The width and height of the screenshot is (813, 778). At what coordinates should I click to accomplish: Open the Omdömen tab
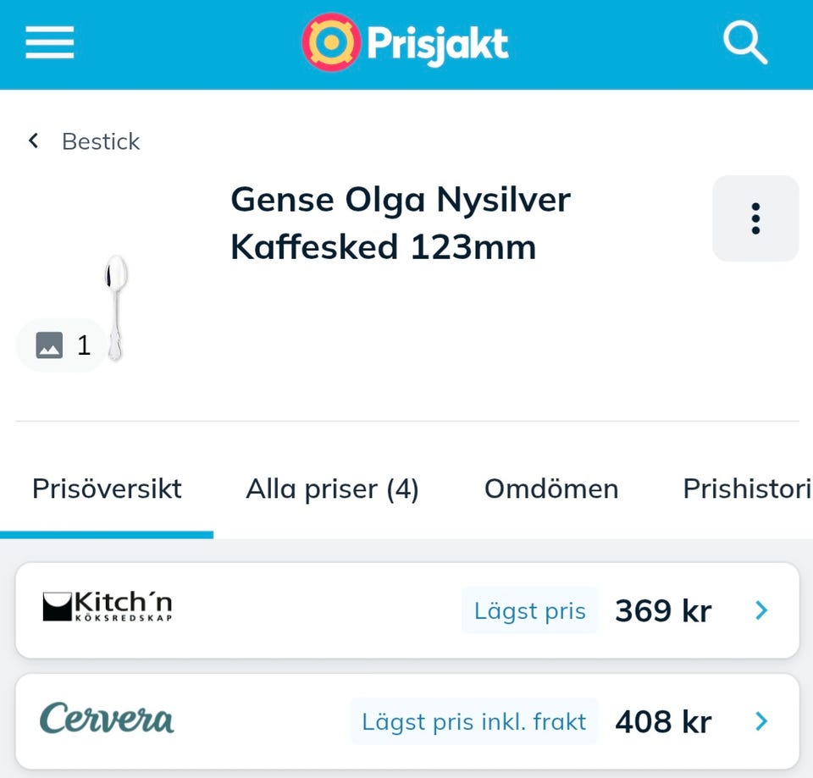[551, 488]
